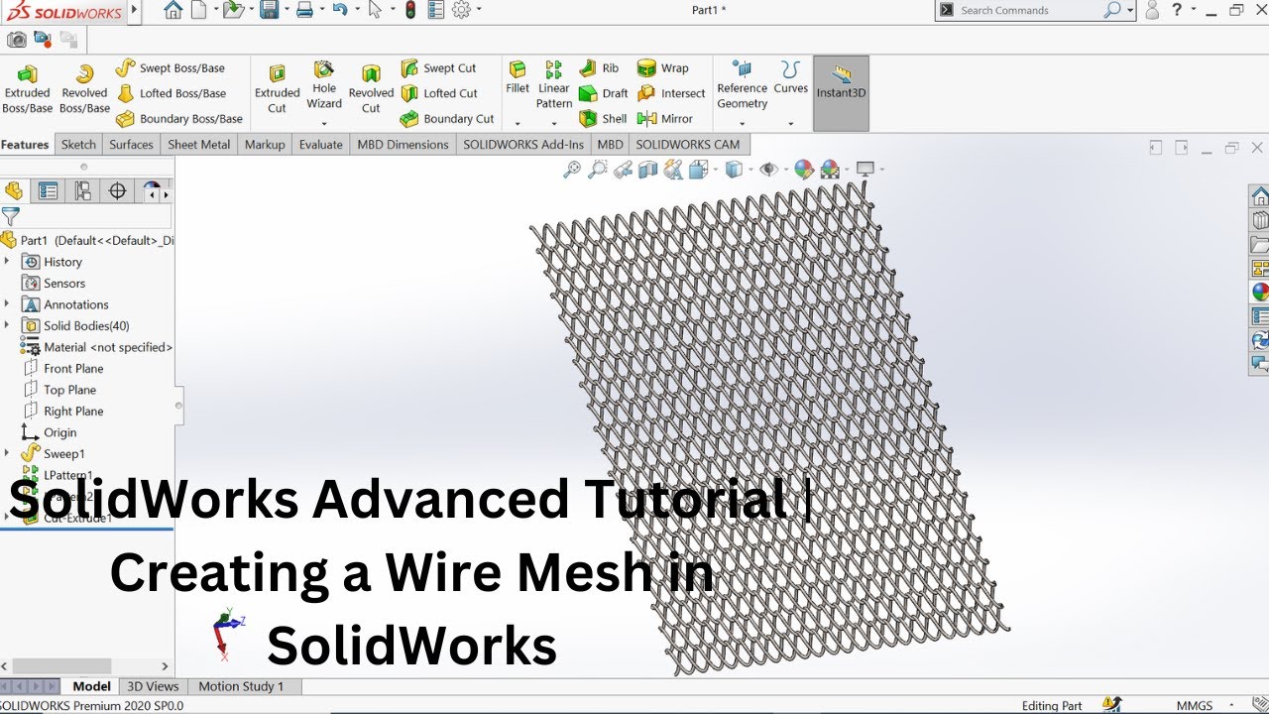
Task: Select Lofted Boss/Base
Action: point(171,93)
